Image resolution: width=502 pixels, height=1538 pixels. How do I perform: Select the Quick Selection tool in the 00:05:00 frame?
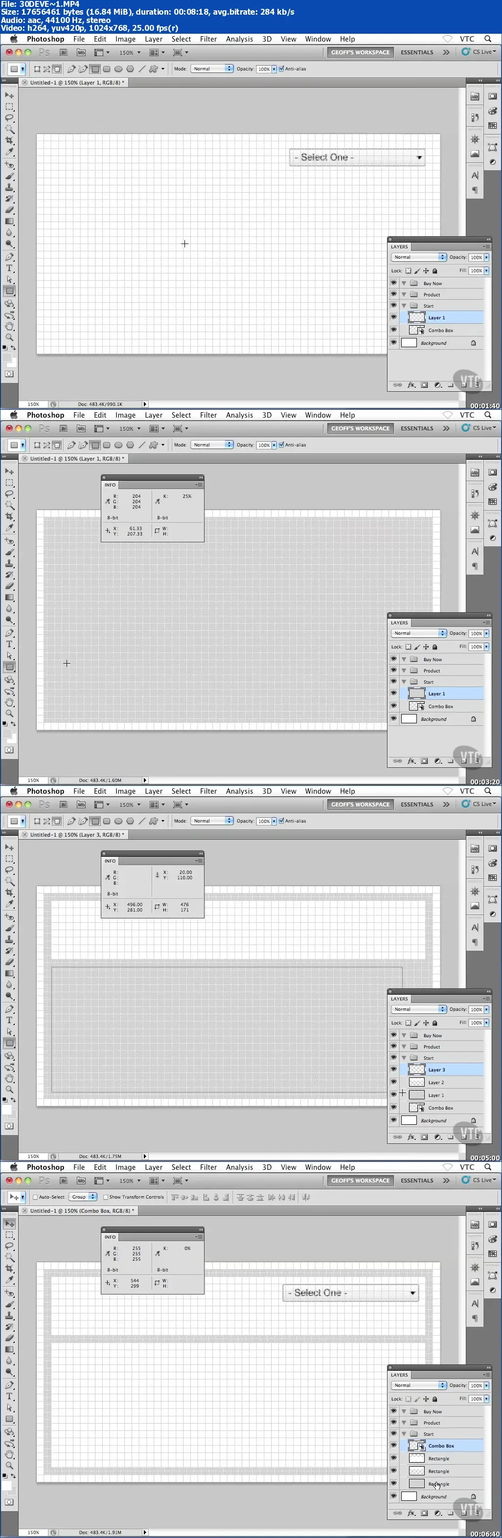(9, 881)
